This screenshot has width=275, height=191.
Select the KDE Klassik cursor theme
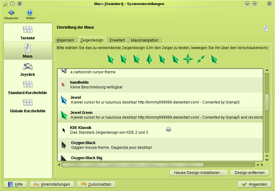pyautogui.click(x=160, y=130)
